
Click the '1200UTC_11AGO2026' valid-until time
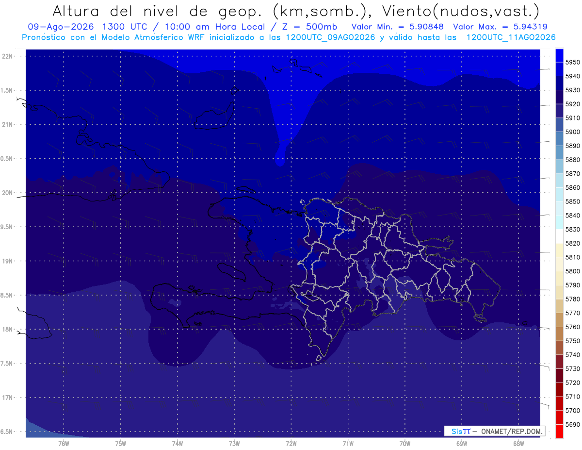(x=511, y=37)
